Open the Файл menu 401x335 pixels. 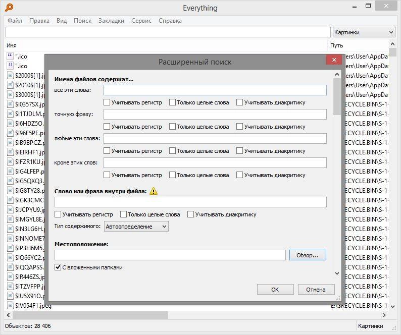pyautogui.click(x=15, y=21)
